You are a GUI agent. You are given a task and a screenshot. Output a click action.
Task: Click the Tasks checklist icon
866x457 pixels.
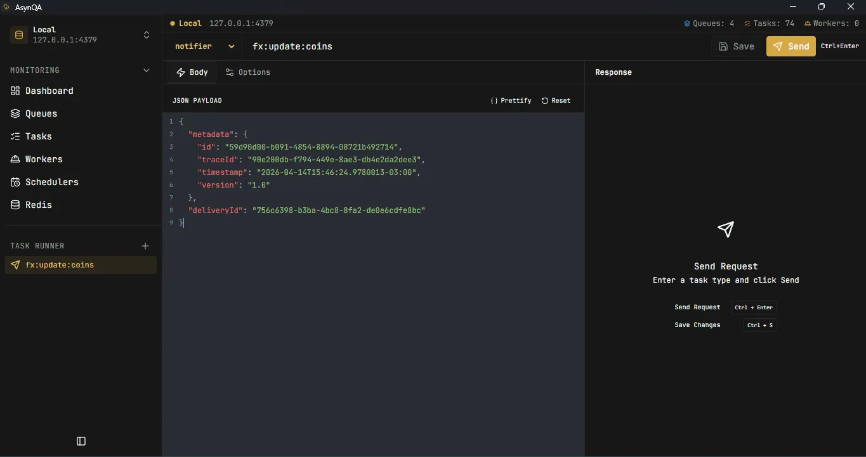[x=15, y=136]
